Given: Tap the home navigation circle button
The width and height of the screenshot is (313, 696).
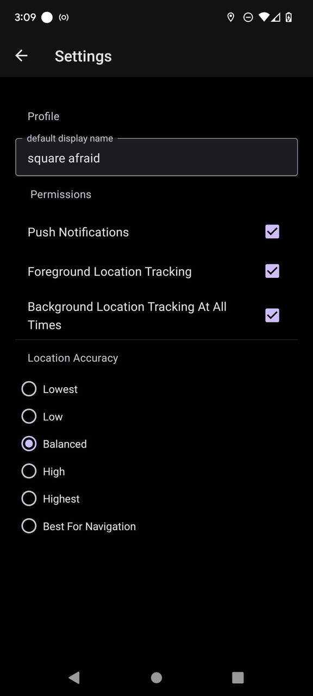Looking at the screenshot, I should pos(156,678).
